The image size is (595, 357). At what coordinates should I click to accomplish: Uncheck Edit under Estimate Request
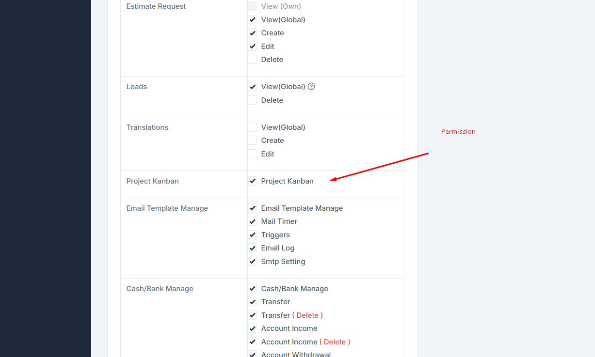[x=253, y=47]
